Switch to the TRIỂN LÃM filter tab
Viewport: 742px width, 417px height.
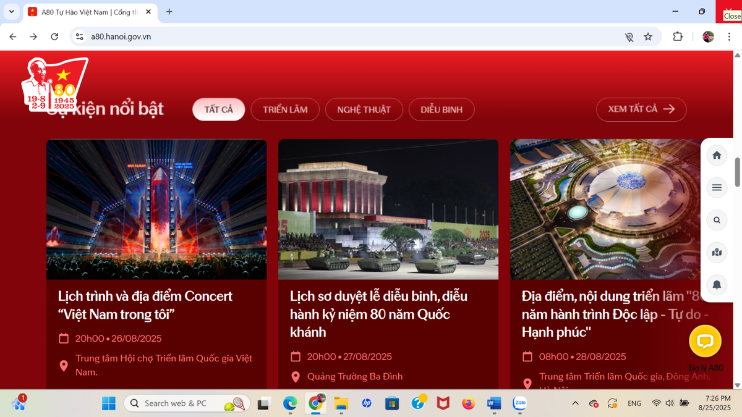[x=285, y=109]
